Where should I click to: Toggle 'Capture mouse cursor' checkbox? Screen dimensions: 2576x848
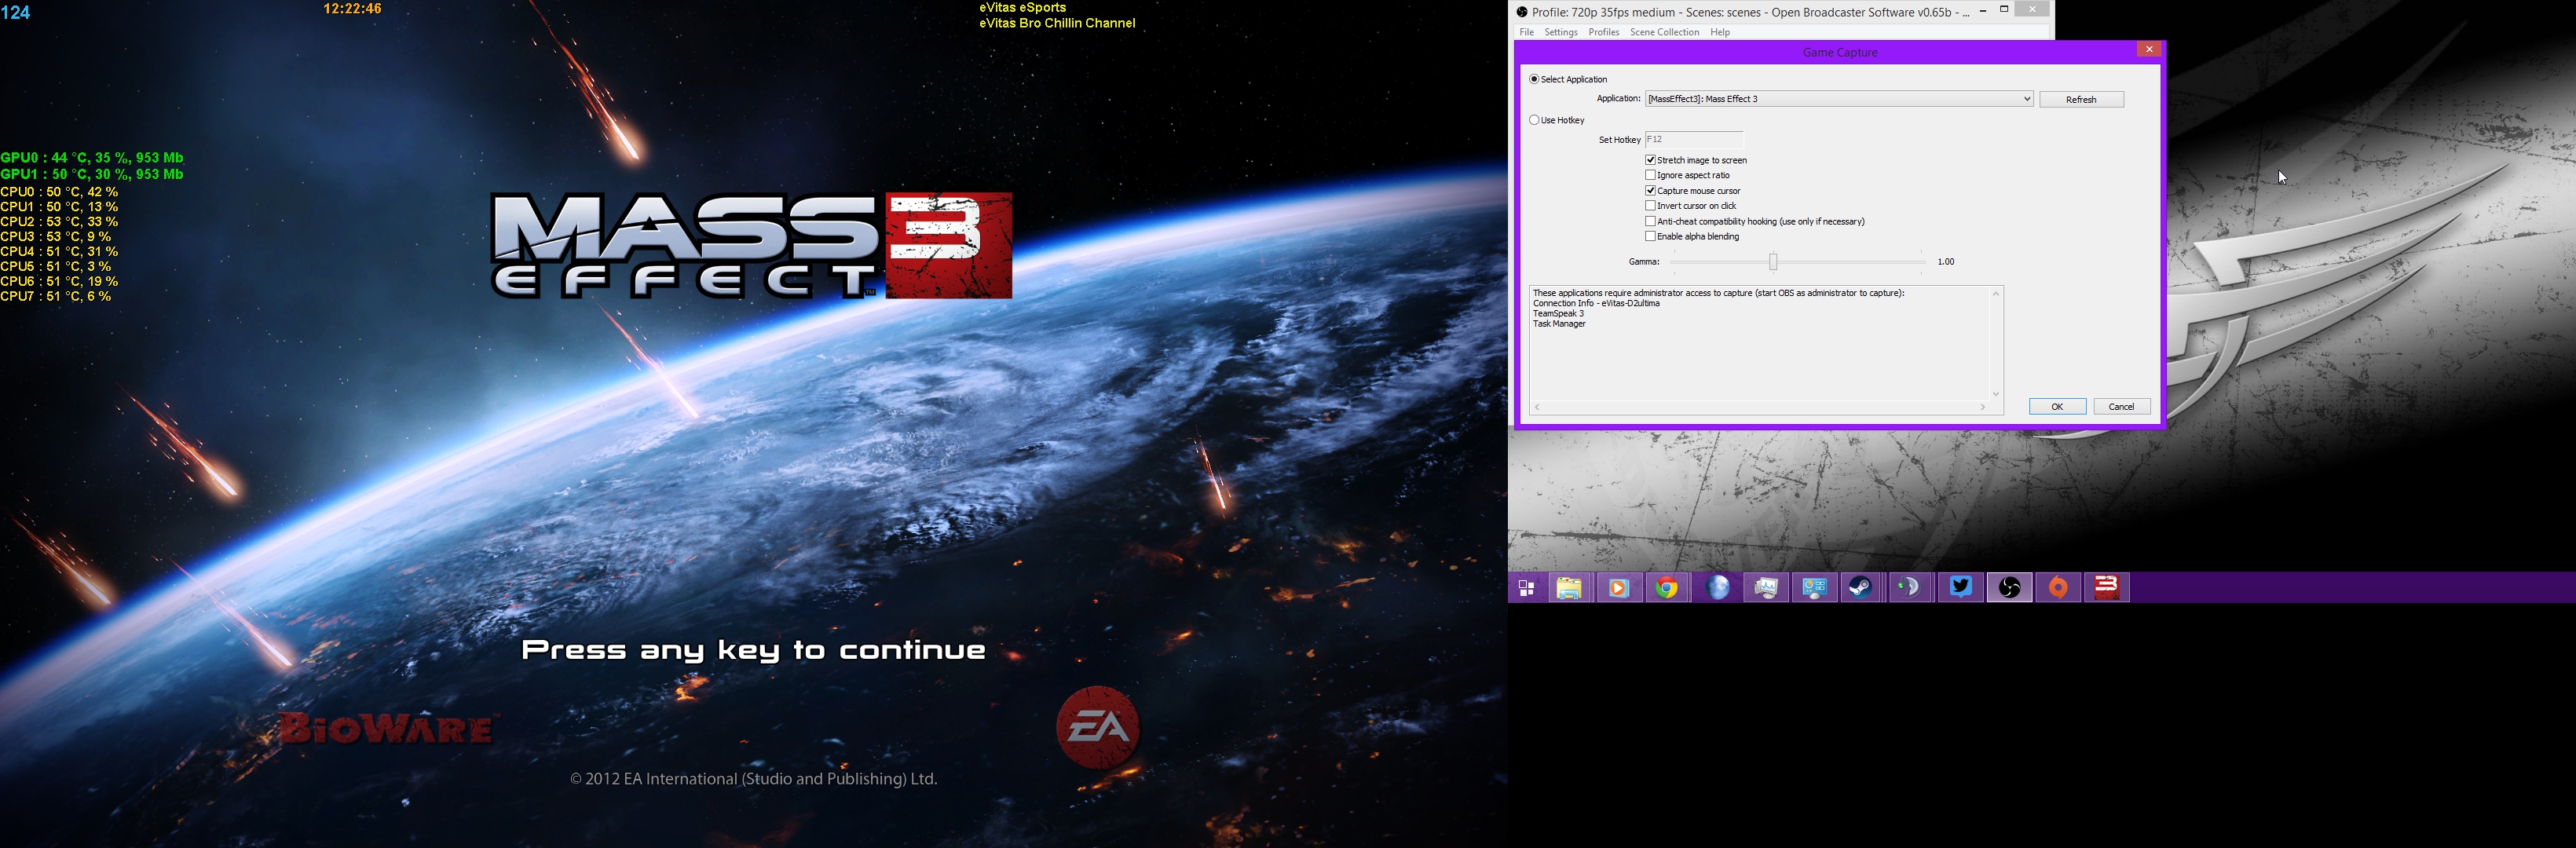(x=1651, y=191)
